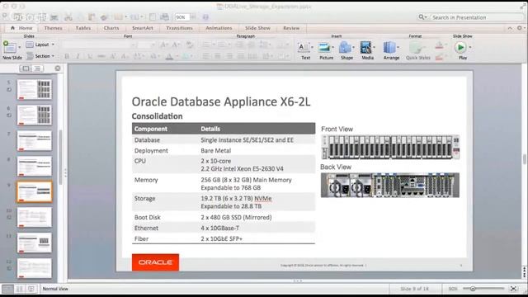The width and height of the screenshot is (528, 297).
Task: Open the Section dropdown
Action: 40,56
